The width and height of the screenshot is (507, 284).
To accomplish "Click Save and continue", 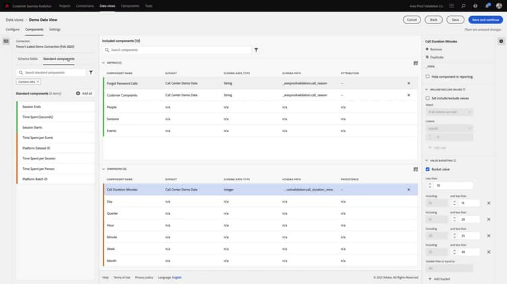I will point(485,20).
